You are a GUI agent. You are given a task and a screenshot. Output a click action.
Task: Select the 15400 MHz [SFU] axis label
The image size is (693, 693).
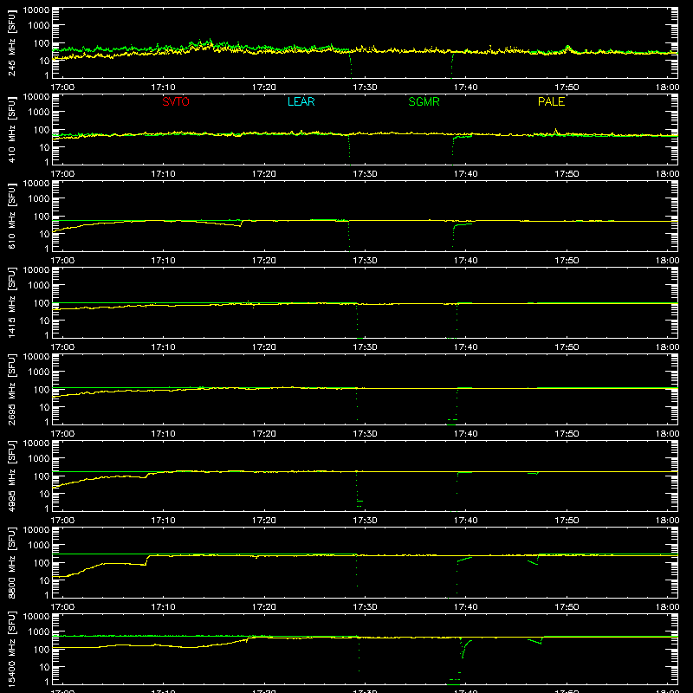[12, 649]
